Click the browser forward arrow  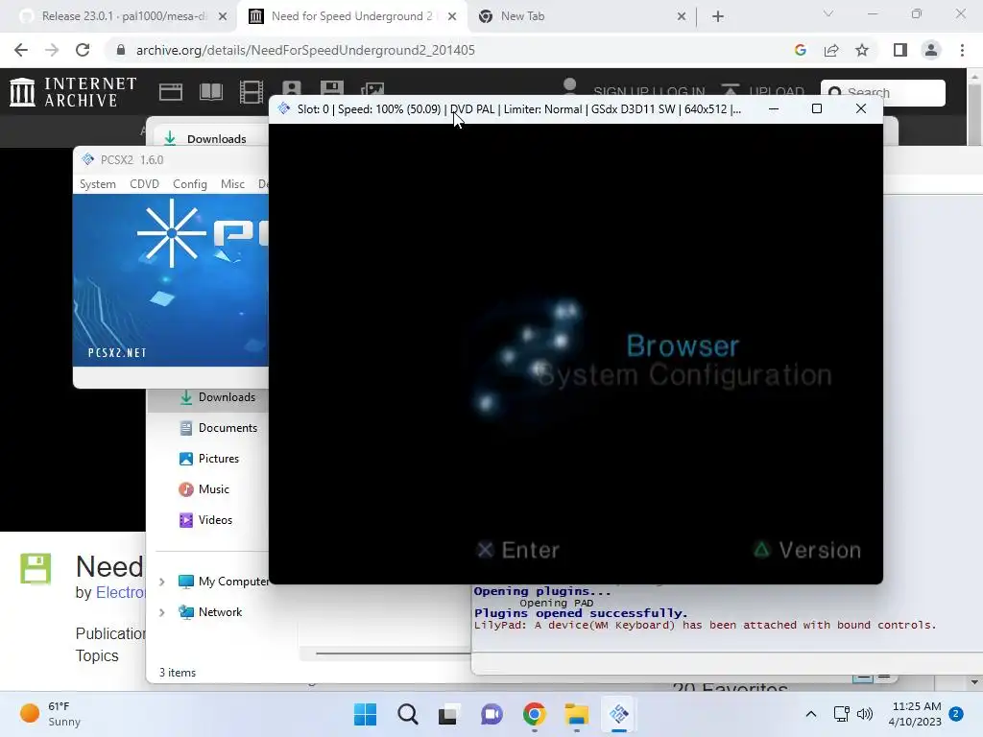[x=52, y=50]
